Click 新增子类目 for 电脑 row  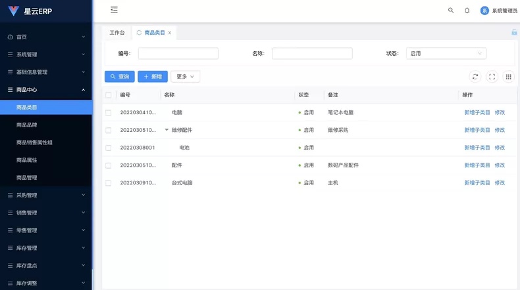[x=477, y=112]
